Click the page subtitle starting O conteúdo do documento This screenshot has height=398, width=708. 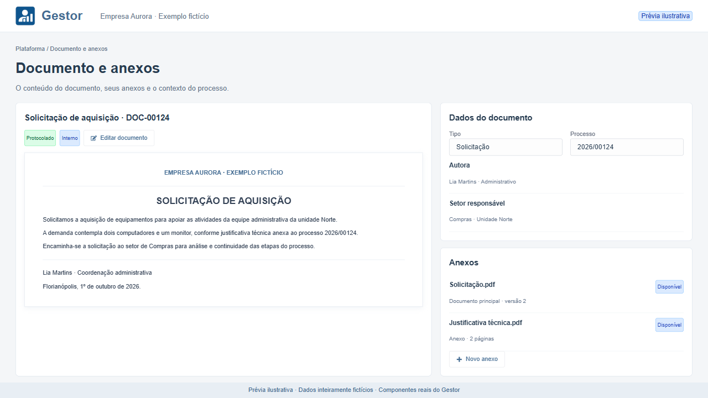click(x=122, y=88)
